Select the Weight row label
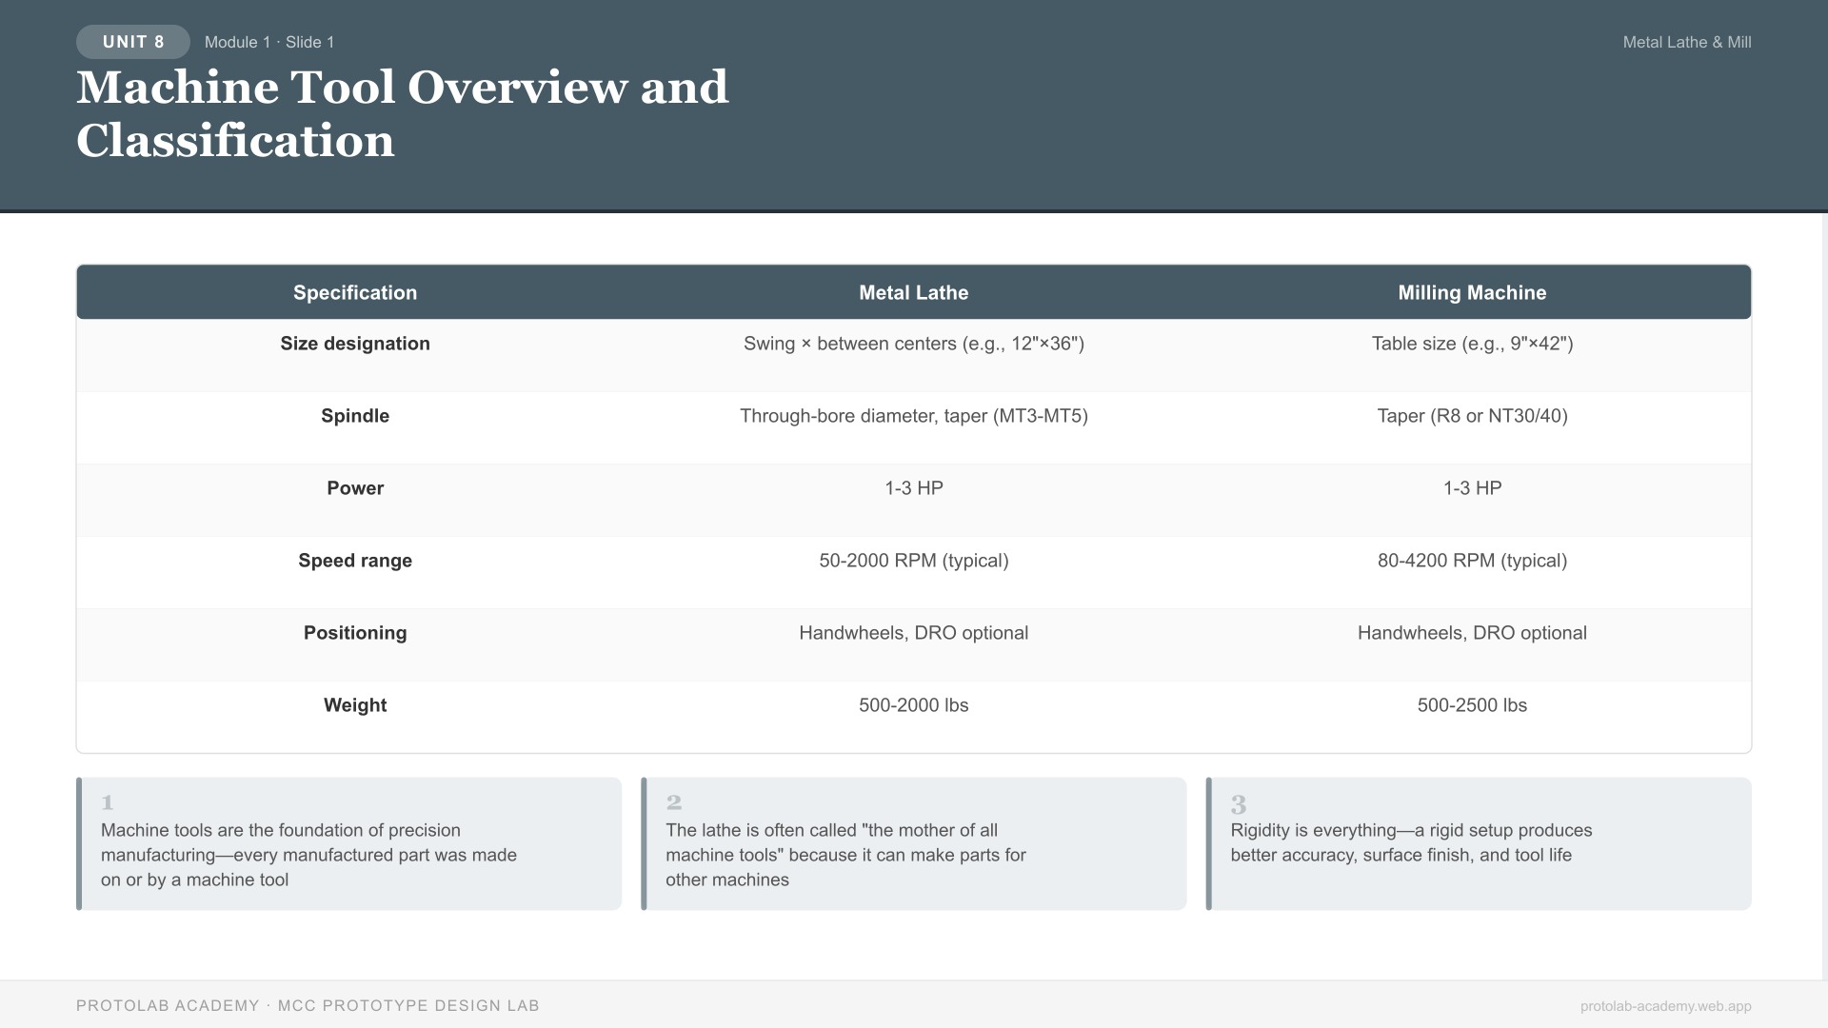Screen dimensions: 1828x1028 pyautogui.click(x=355, y=705)
